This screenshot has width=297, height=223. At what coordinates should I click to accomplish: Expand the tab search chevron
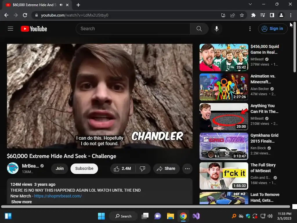click(250, 4)
